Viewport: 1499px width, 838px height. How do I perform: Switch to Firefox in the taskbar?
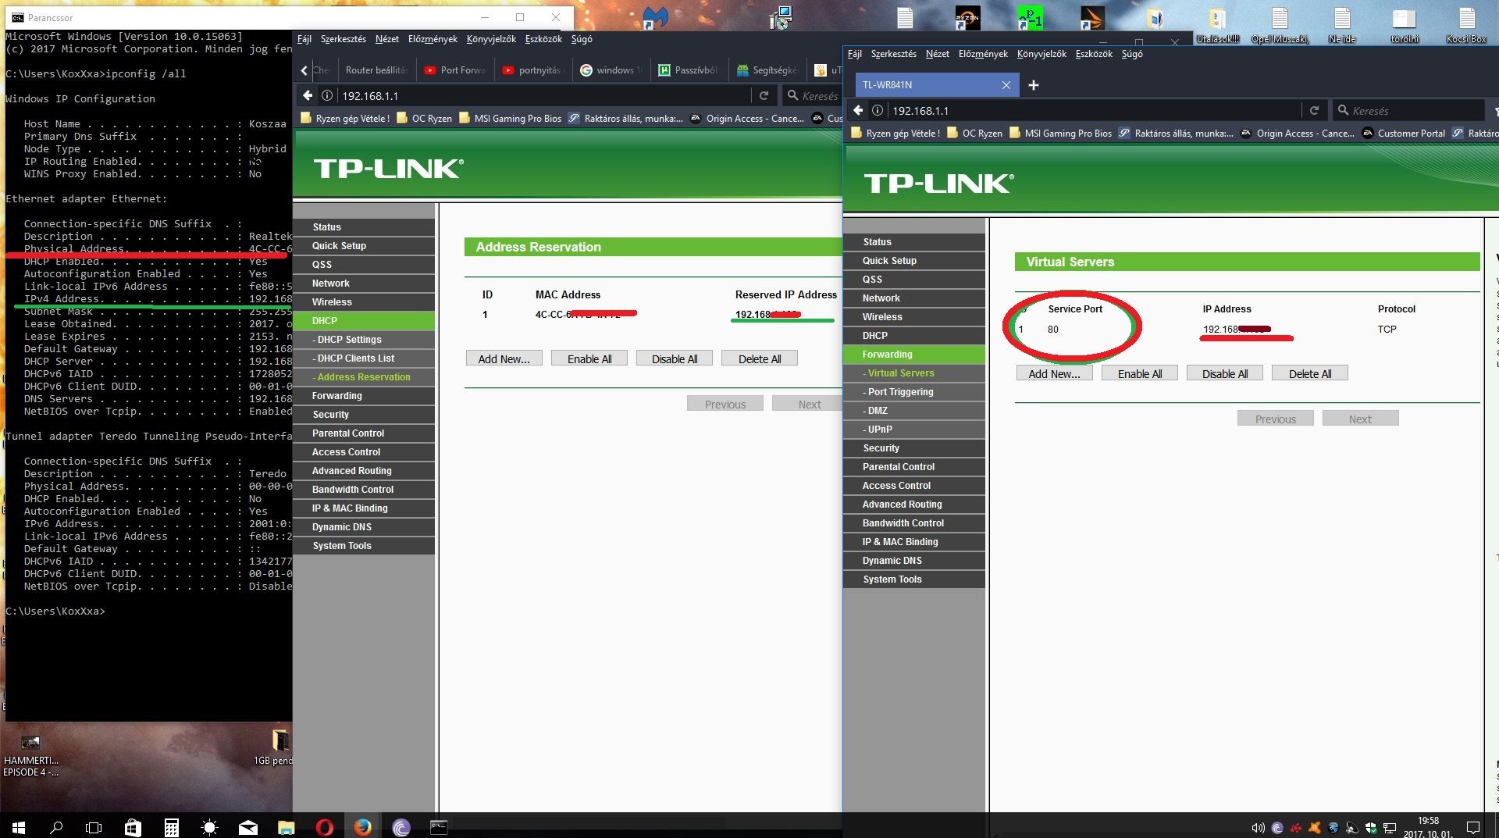tap(363, 827)
